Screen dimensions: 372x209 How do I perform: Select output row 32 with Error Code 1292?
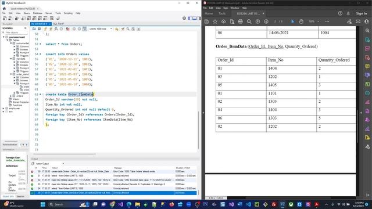(113, 180)
